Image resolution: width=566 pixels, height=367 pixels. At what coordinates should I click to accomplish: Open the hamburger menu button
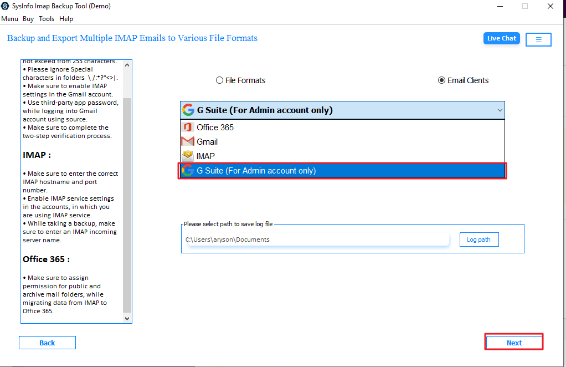(538, 39)
